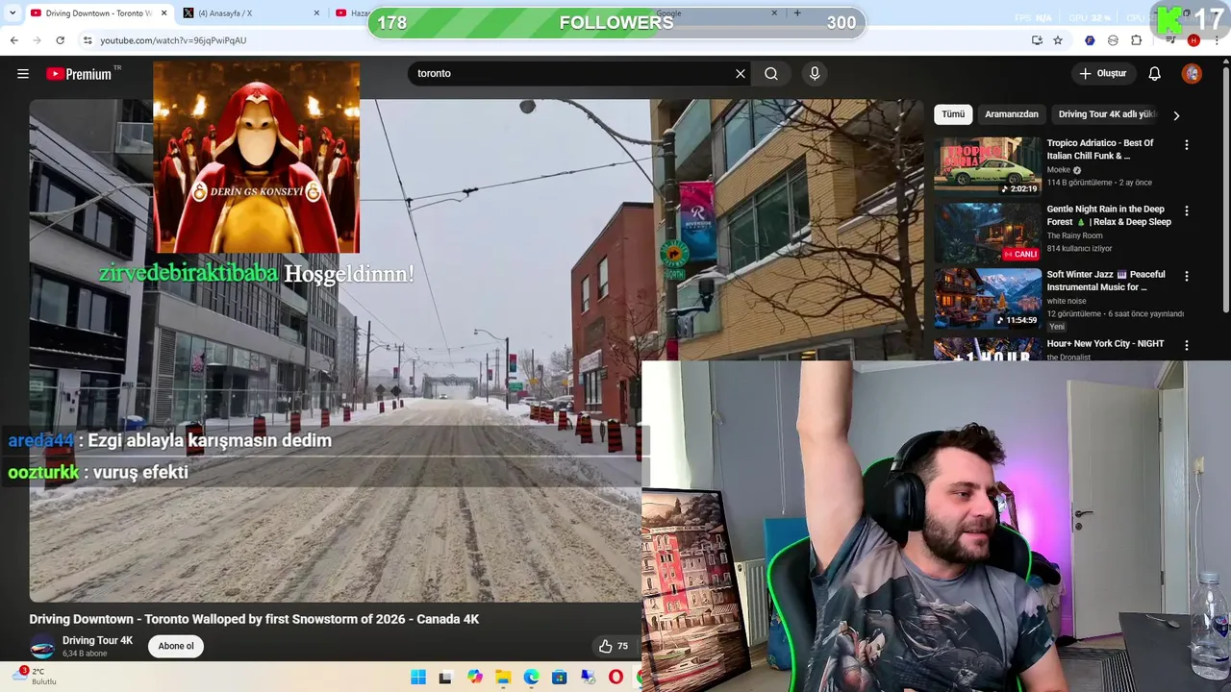Click the cast/install icon in address bar
Screen dimensions: 1231x692
point(1037,40)
